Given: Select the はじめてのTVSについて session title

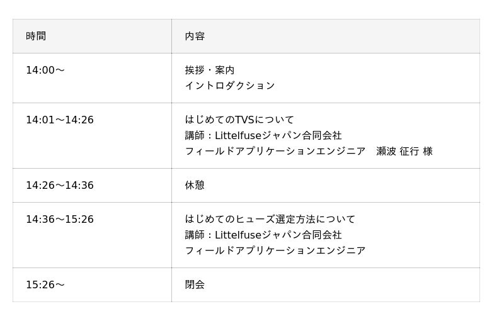Looking at the screenshot, I should click(x=239, y=120).
